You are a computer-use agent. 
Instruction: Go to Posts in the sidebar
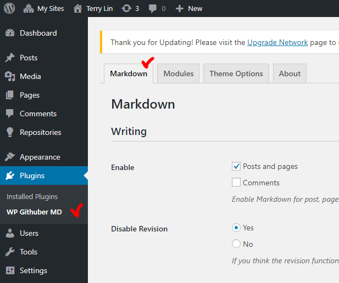[x=29, y=58]
